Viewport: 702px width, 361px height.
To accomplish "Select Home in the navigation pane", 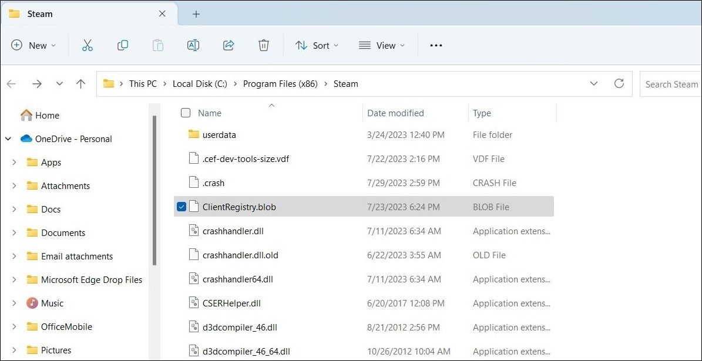I will click(x=46, y=115).
